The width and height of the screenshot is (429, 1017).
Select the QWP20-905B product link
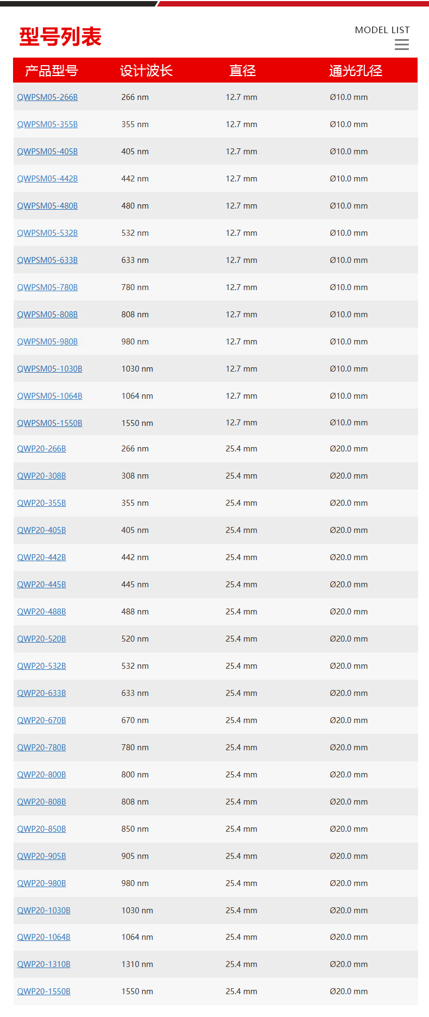point(41,856)
